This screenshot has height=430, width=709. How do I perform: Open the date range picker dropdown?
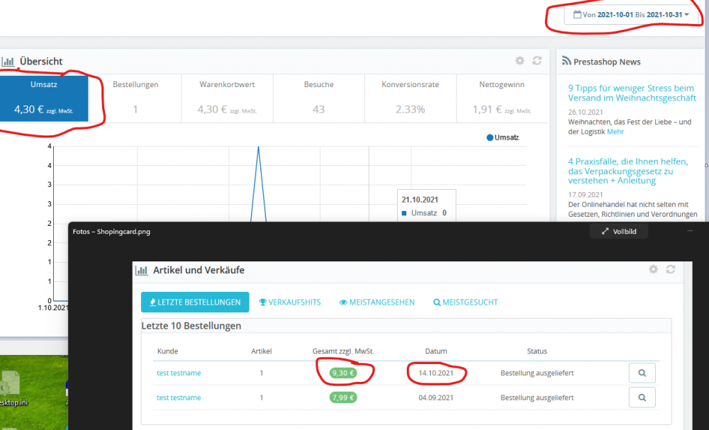(x=632, y=15)
